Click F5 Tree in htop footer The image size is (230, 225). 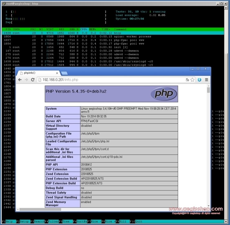pyautogui.click(x=66, y=222)
